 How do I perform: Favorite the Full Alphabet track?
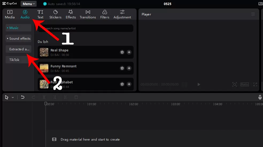pyautogui.click(x=122, y=84)
